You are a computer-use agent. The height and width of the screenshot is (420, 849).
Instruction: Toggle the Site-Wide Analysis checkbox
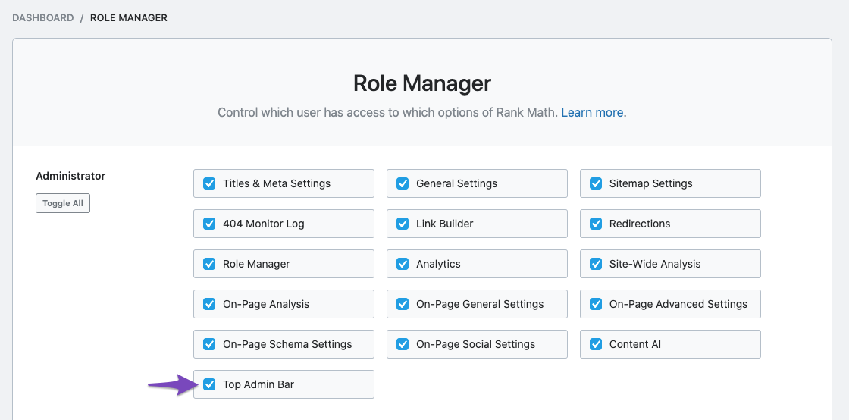click(x=596, y=264)
